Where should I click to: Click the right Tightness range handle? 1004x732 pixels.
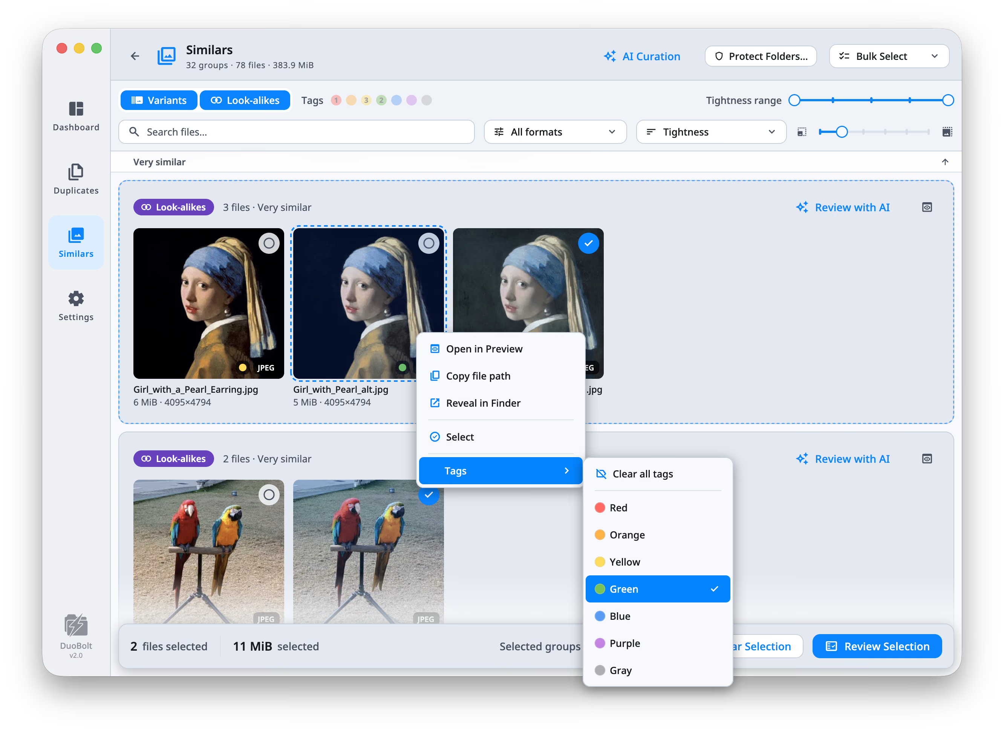[948, 100]
